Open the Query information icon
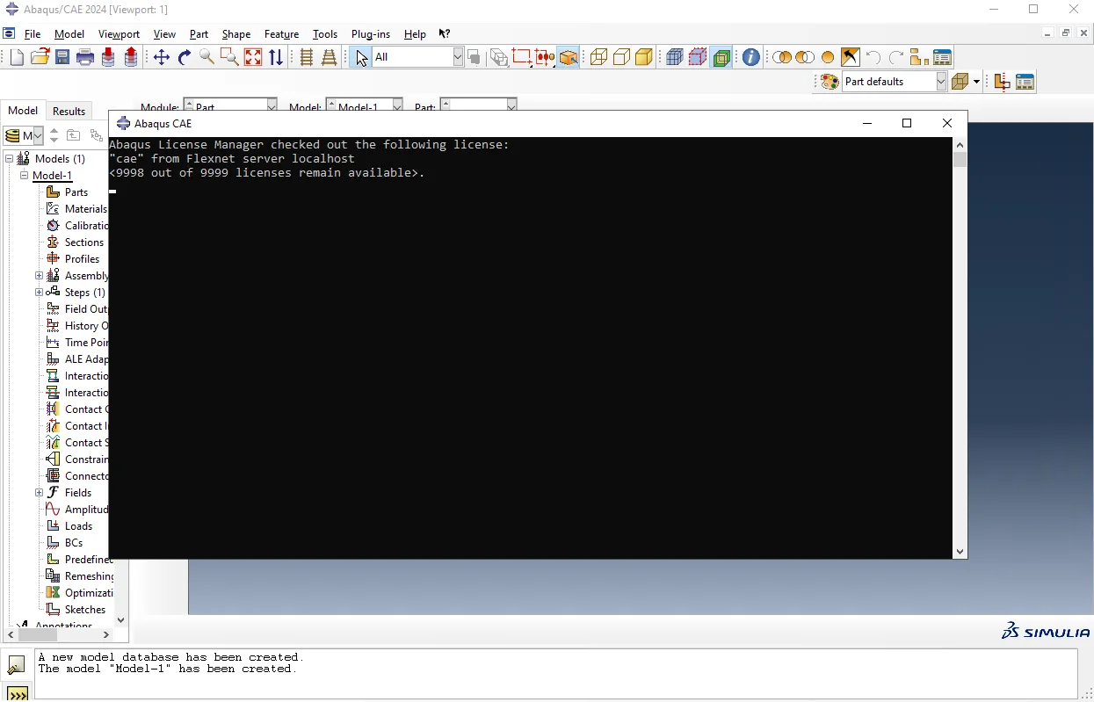The height and width of the screenshot is (702, 1094). tap(751, 57)
